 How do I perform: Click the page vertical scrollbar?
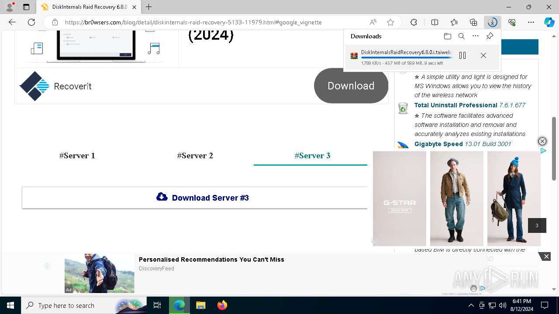[554, 148]
